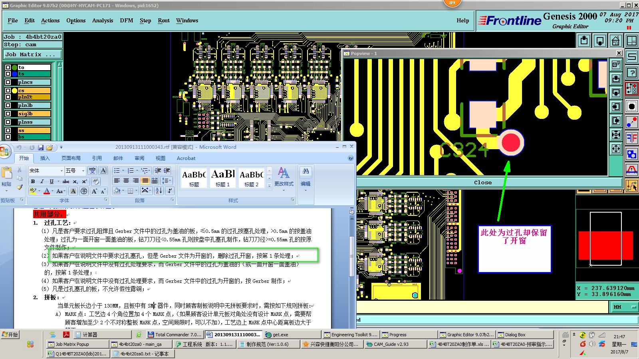Click the Job Matrix ... button
Viewport: 639px width, 359px height.
pos(33,54)
